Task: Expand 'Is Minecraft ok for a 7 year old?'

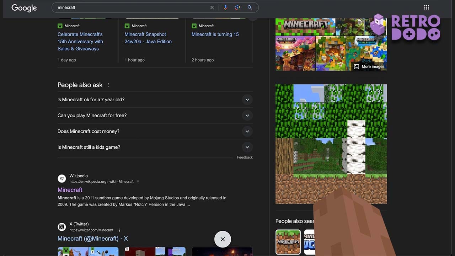Action: [155, 100]
